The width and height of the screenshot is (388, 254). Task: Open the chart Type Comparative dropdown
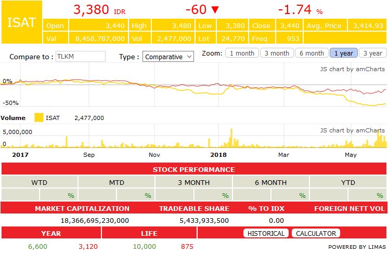click(x=168, y=57)
